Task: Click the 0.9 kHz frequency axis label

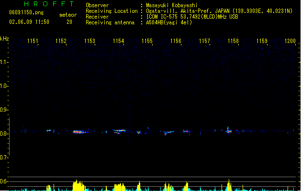Action: [x=3, y=110]
